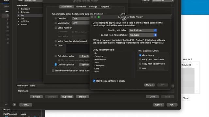Switch to Validation tab

[81, 7]
